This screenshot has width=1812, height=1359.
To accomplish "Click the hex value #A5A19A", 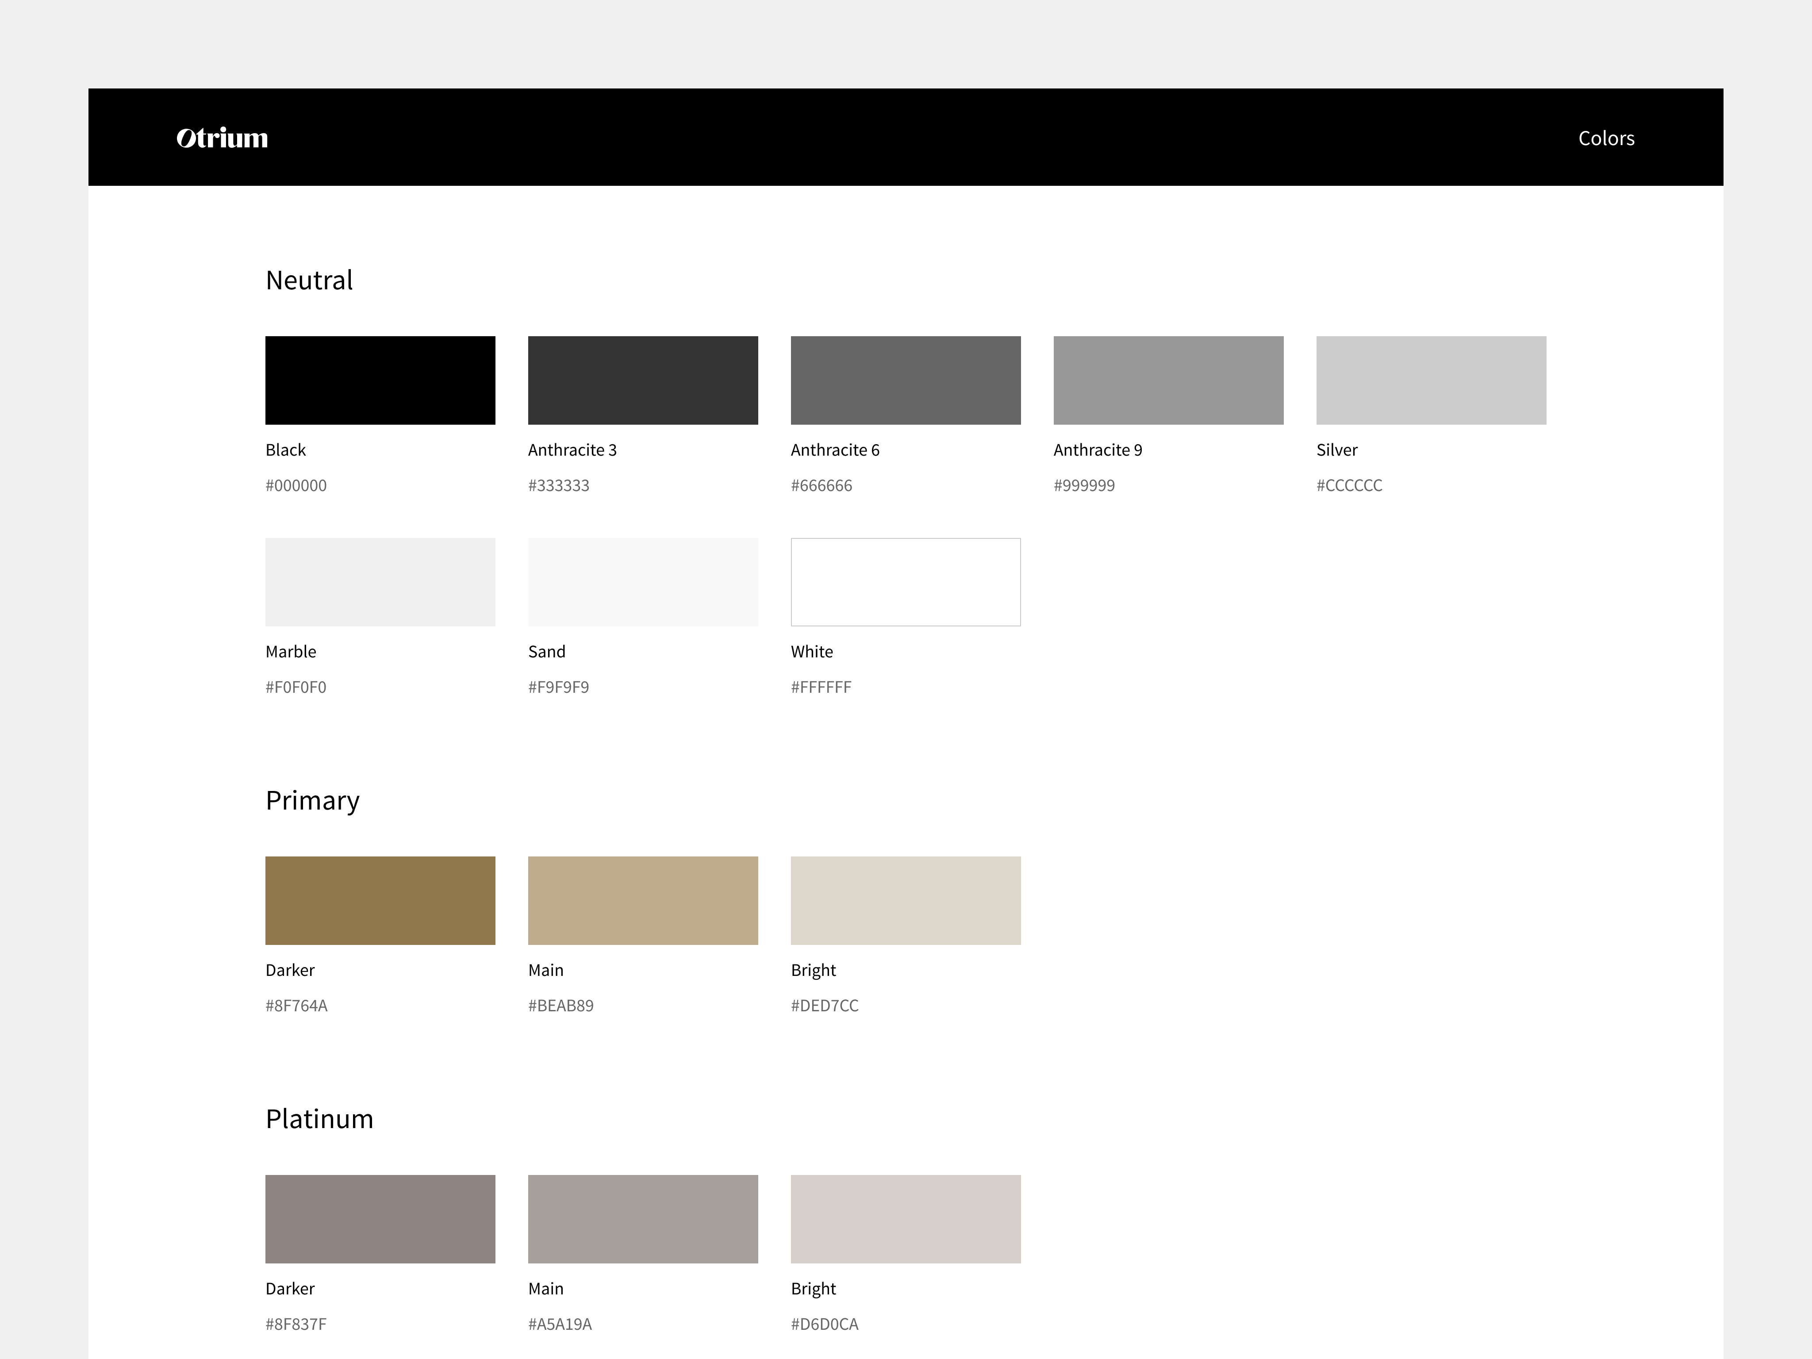I will click(560, 1324).
